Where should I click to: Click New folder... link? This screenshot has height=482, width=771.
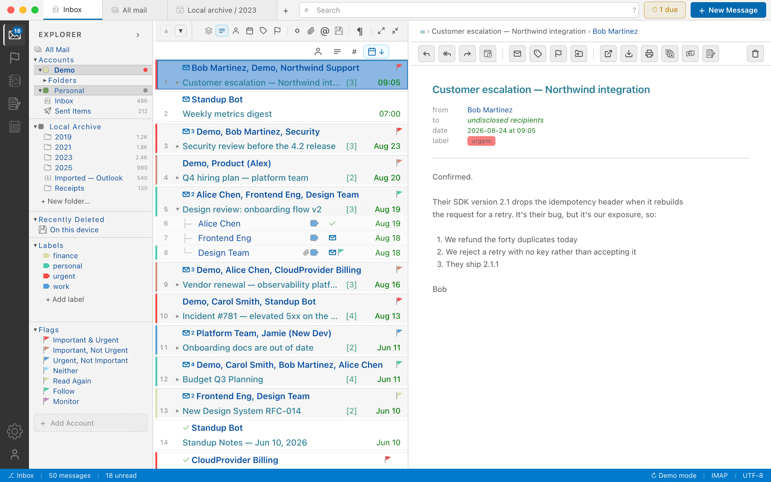[x=65, y=201]
